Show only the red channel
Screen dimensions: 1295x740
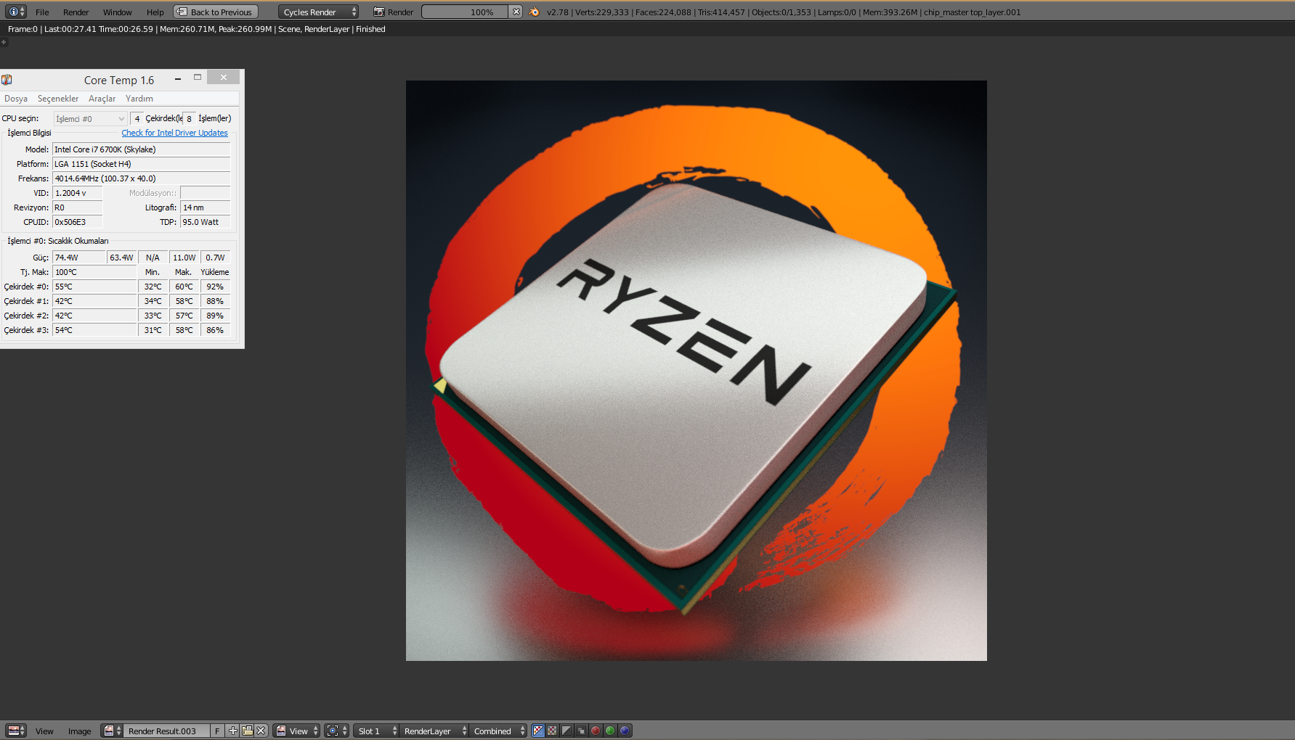click(x=596, y=731)
